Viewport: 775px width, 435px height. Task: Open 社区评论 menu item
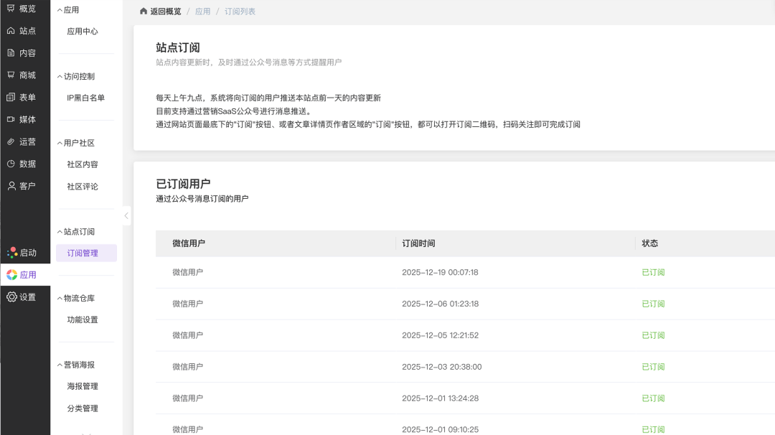tap(83, 187)
